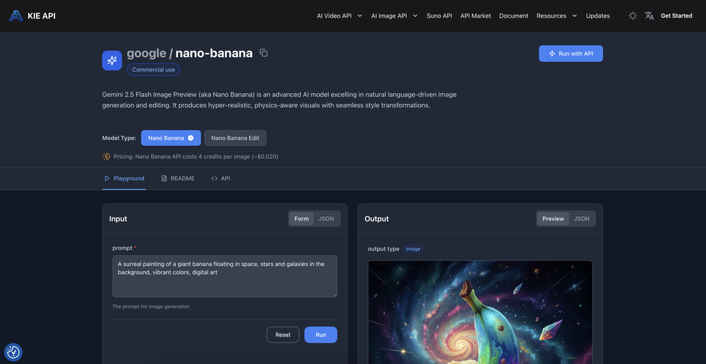The height and width of the screenshot is (364, 706).
Task: Switch output view to JSON
Action: tap(581, 219)
